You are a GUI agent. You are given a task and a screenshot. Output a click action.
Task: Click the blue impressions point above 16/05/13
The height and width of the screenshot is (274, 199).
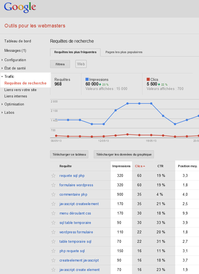[x=151, y=104]
